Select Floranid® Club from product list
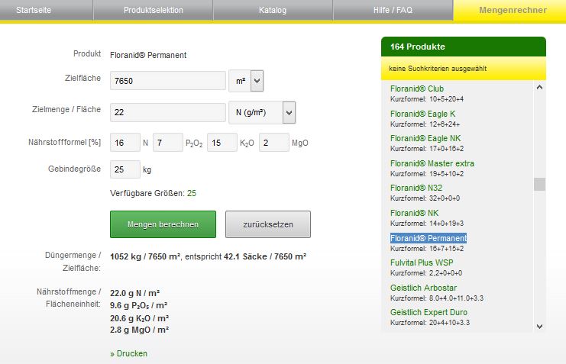Viewport: 566px width, 364px height. pos(417,89)
